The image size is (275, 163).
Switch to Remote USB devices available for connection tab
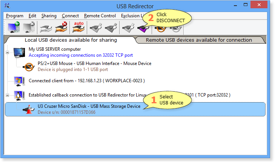click(199, 40)
